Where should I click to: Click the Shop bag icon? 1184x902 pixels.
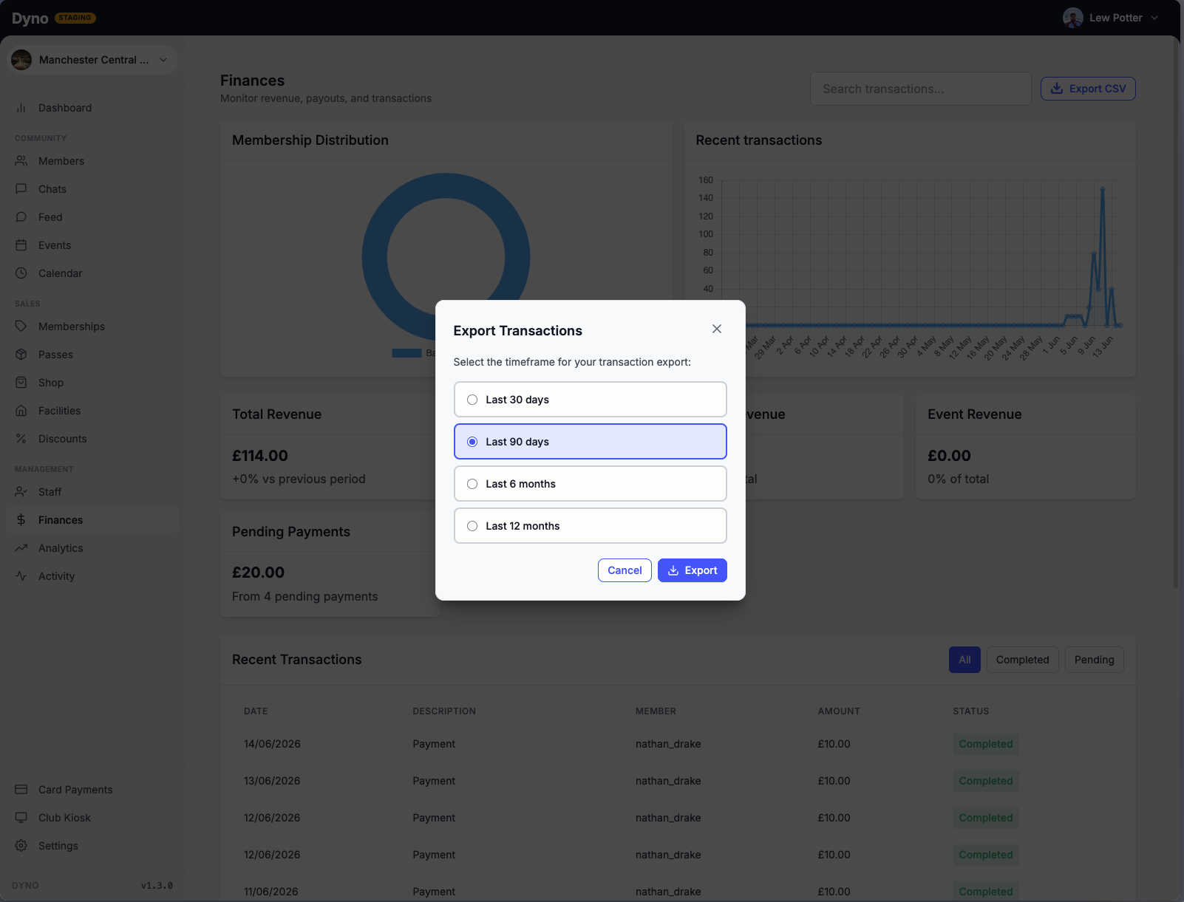[21, 383]
